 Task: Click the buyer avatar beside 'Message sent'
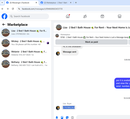(x=58, y=53)
